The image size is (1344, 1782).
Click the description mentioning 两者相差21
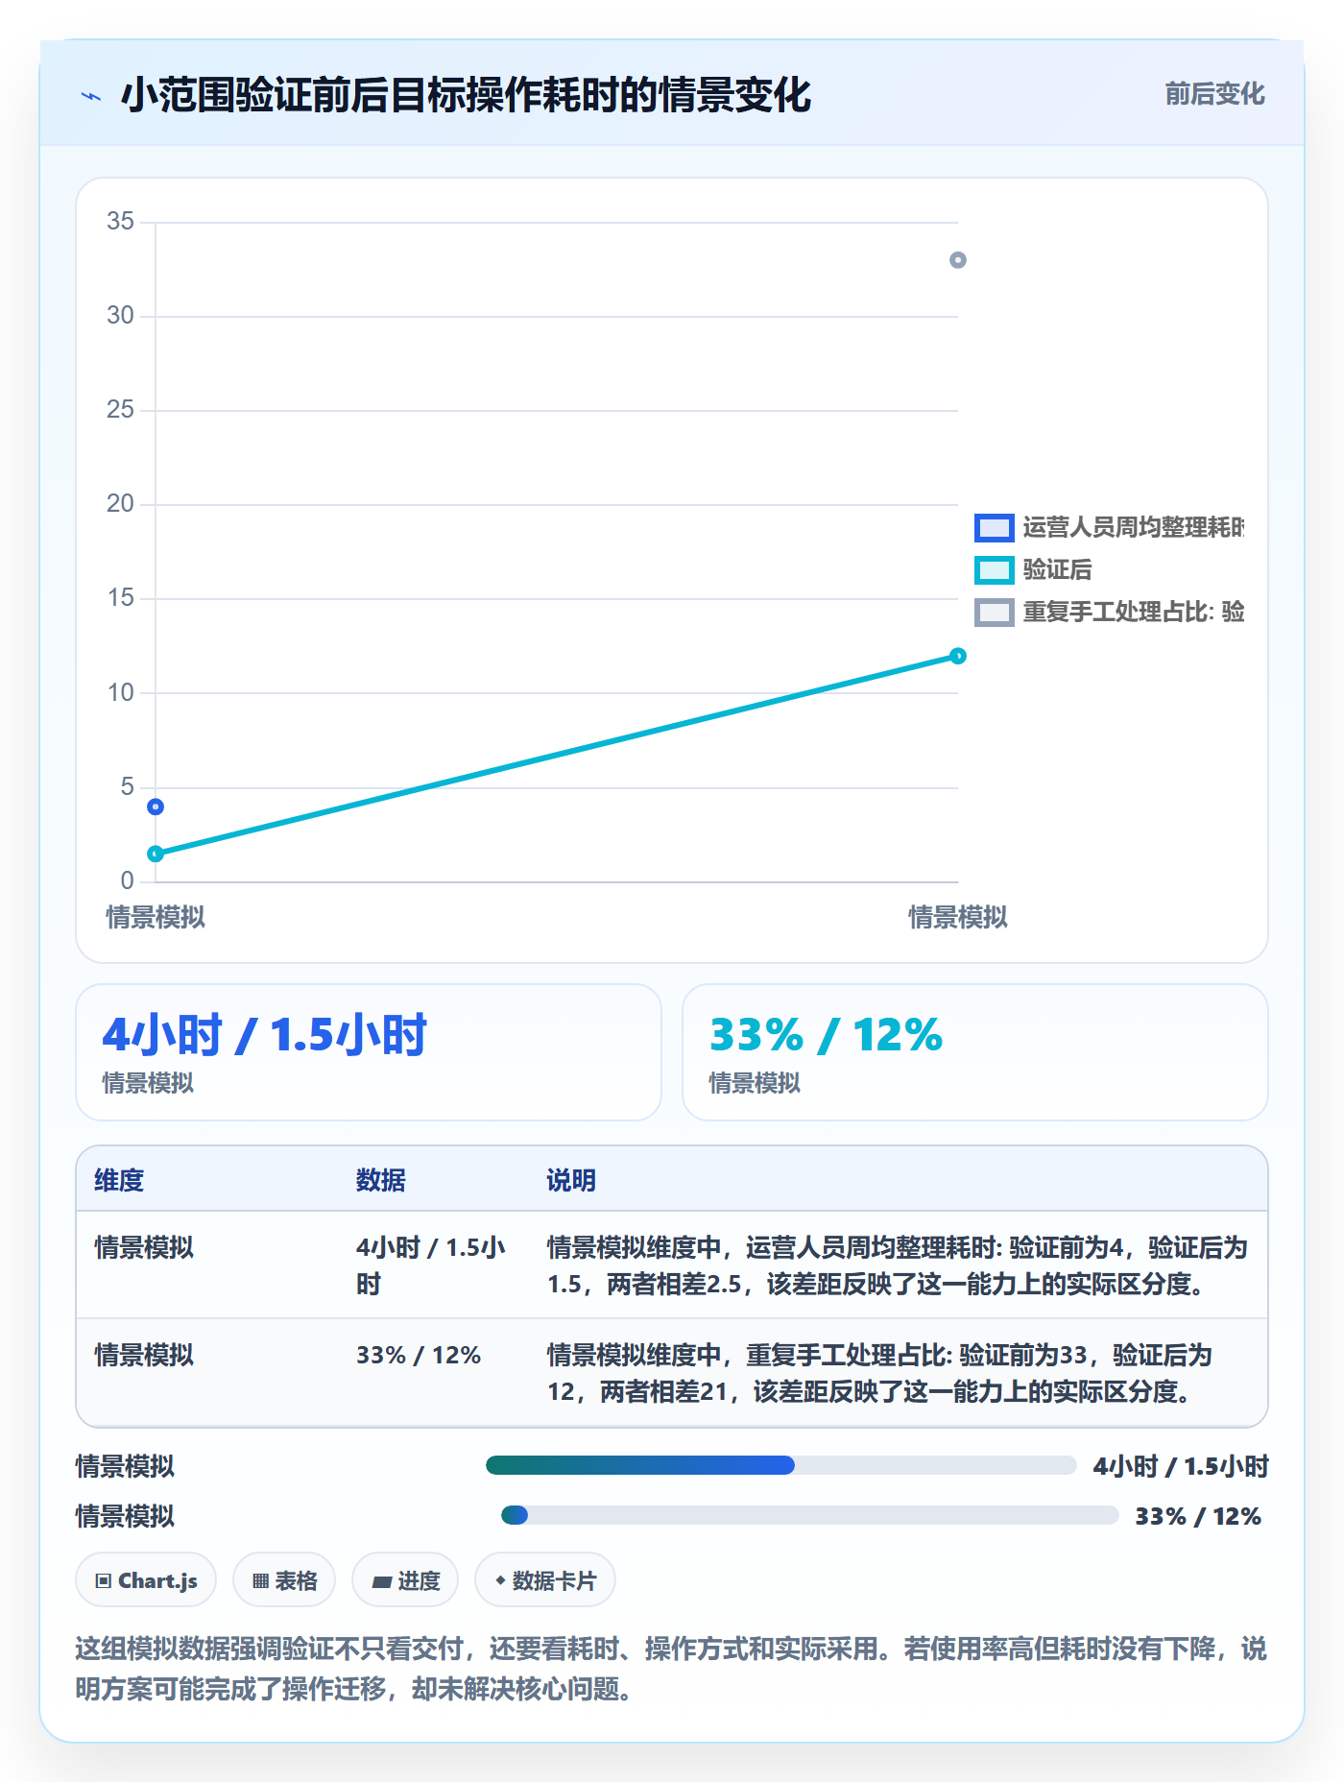point(879,1373)
